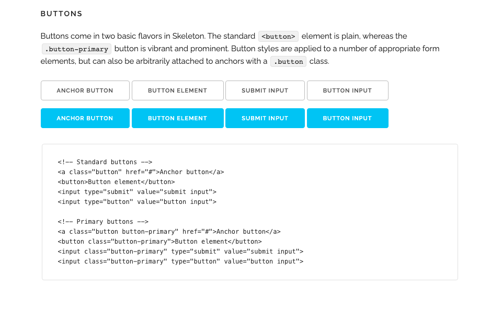Click the blue primary Button Element
Image resolution: width=502 pixels, height=320 pixels.
pos(178,118)
